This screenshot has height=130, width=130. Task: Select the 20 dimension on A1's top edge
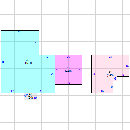(x=68, y=57)
